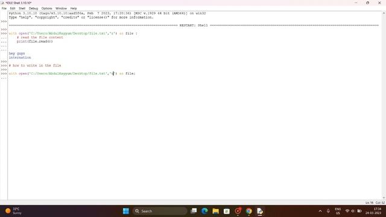The height and width of the screenshot is (217, 386).
Task: Click the taskbar Search box
Action: pyautogui.click(x=160, y=211)
